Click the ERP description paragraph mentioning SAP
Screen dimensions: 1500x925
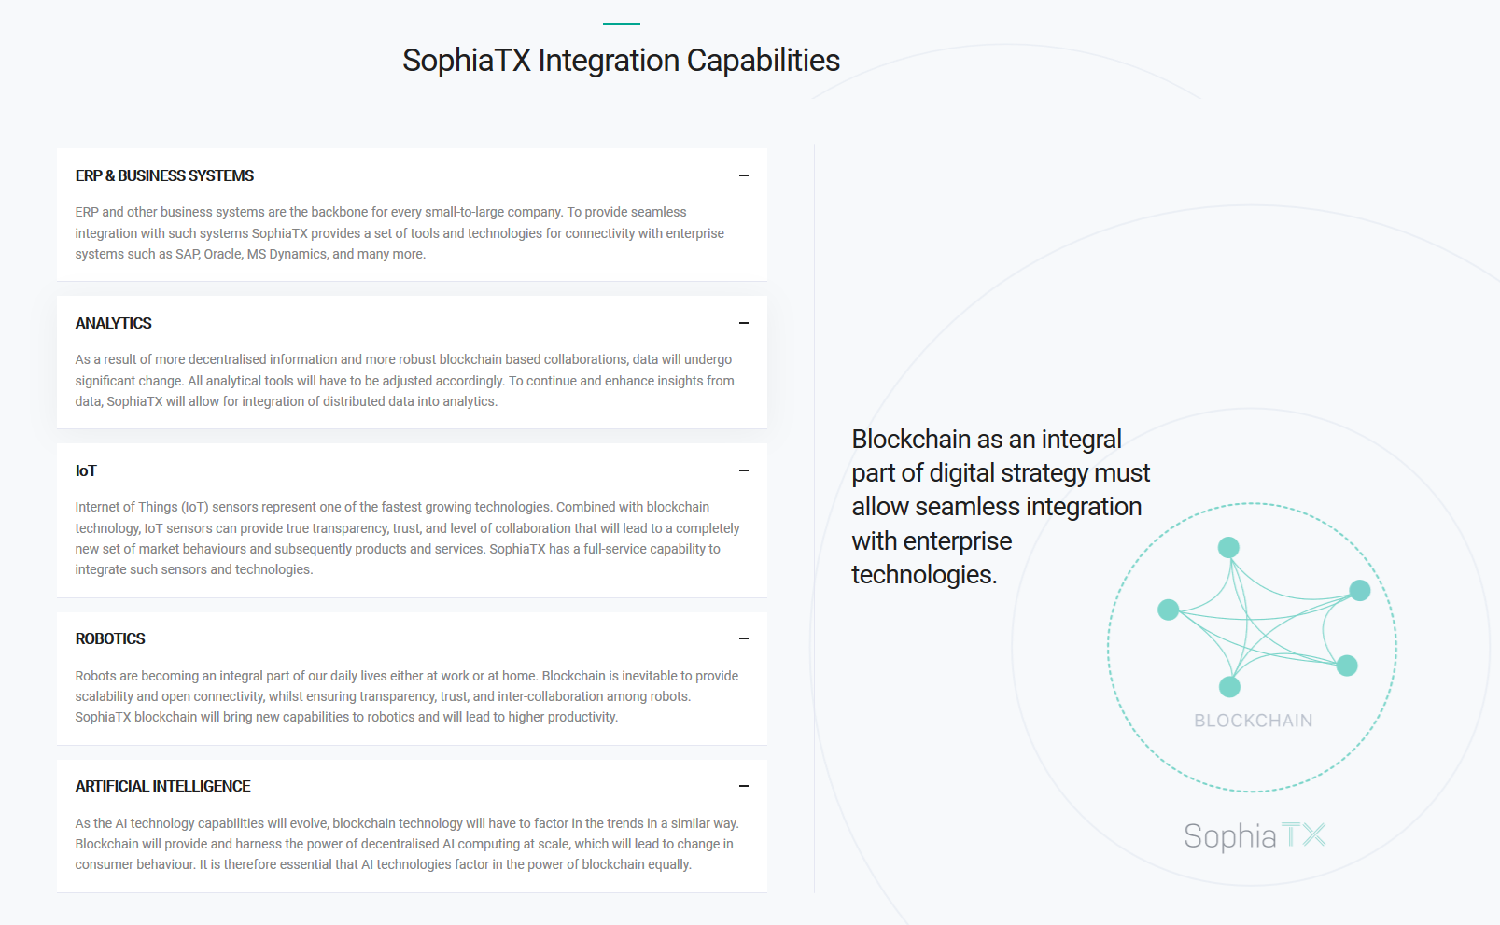click(x=400, y=233)
